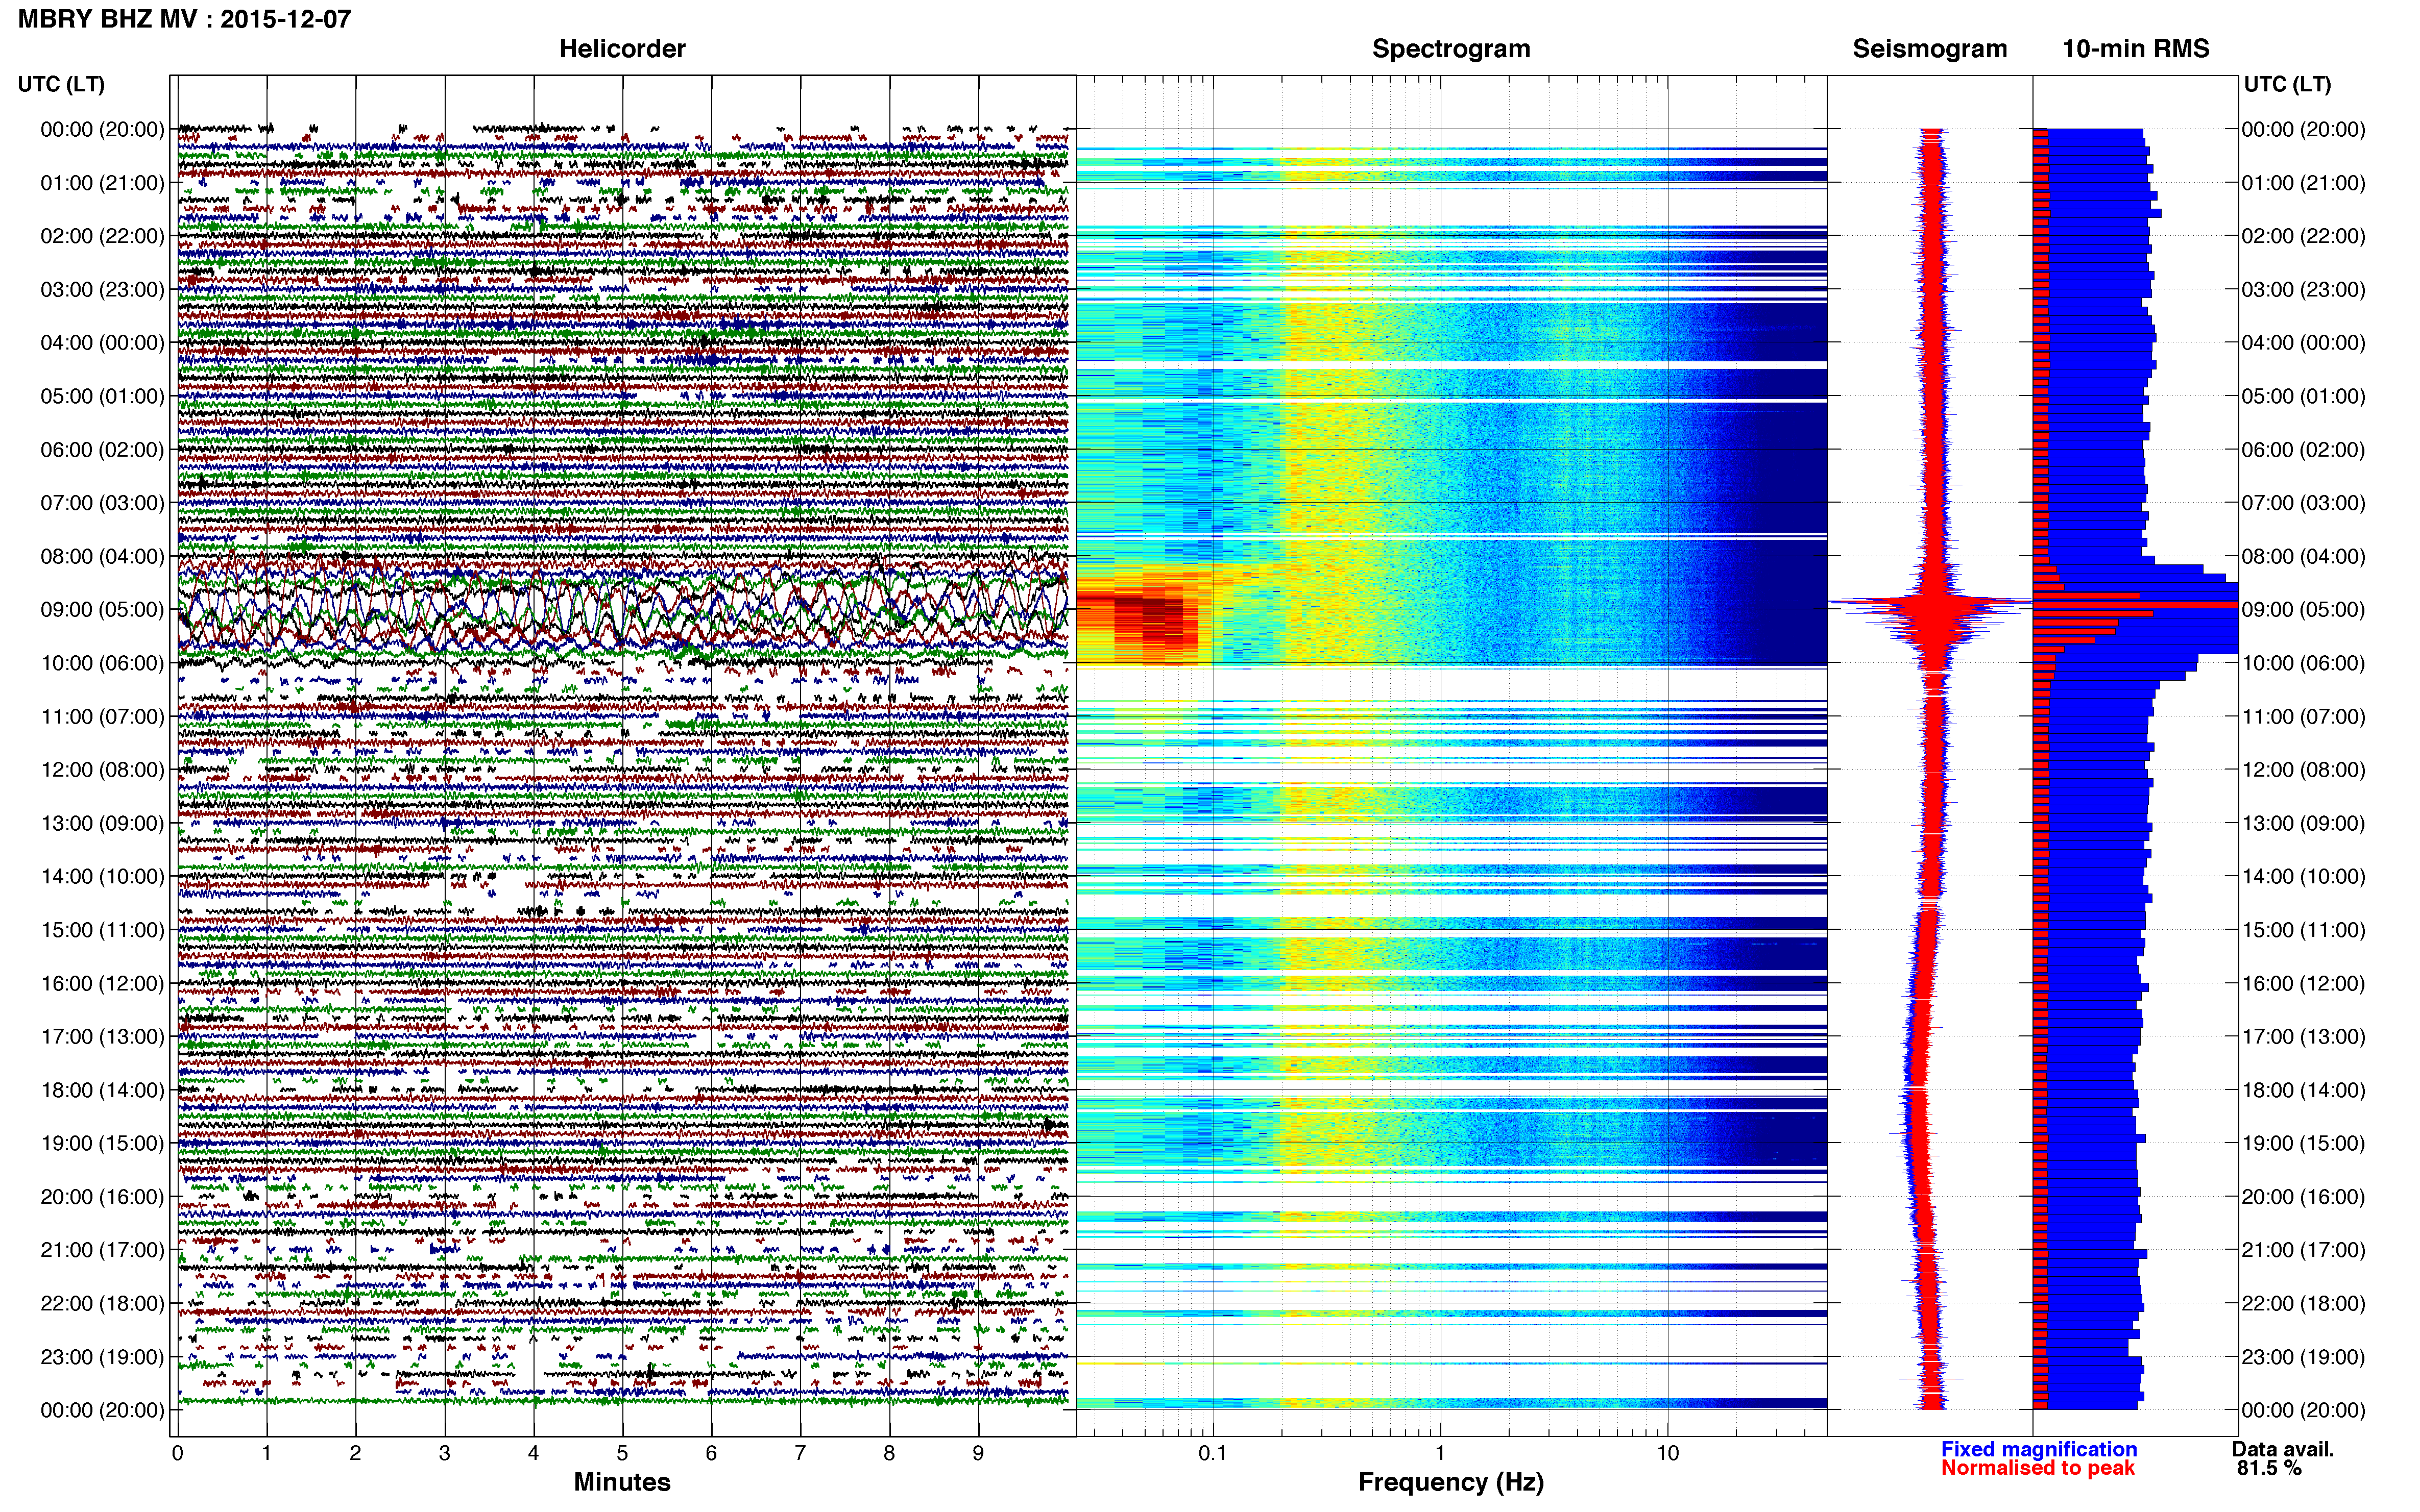Click the '0' tick on the Minutes axis
The height and width of the screenshot is (1512, 2420).
pyautogui.click(x=177, y=1453)
